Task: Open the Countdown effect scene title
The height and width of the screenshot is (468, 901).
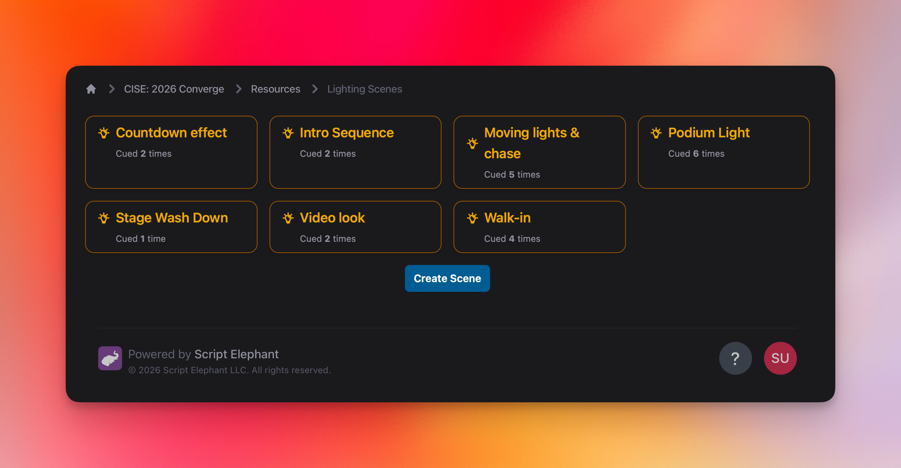Action: click(x=171, y=133)
